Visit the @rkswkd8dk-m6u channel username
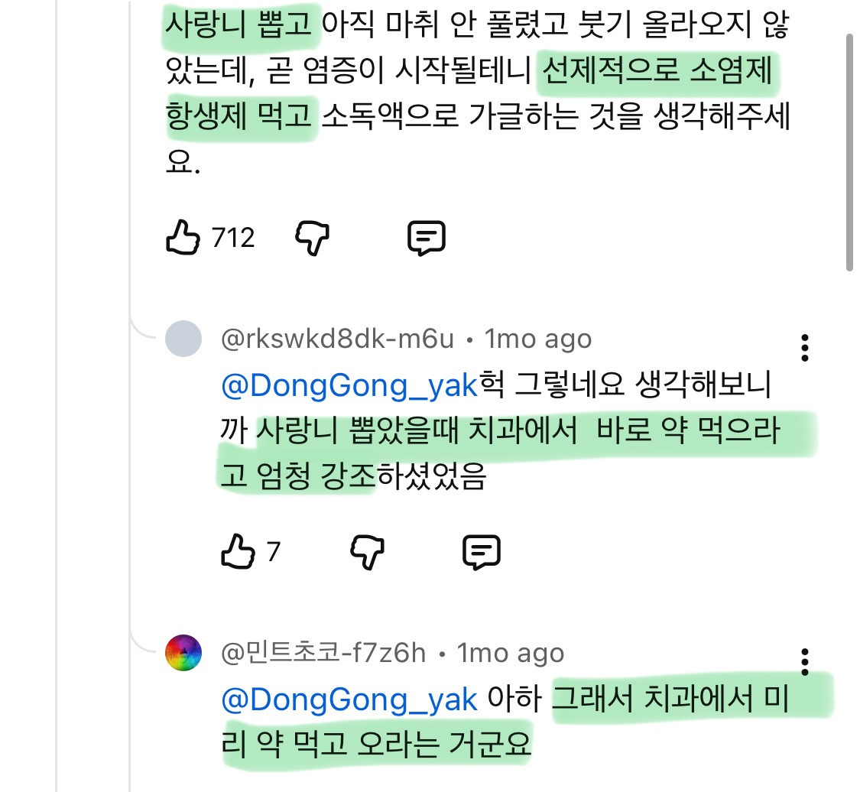The image size is (860, 792). coord(337,339)
